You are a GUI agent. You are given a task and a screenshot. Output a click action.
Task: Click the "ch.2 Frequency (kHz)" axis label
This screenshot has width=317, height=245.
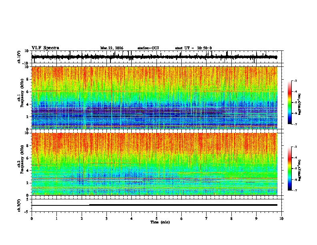(x=21, y=159)
